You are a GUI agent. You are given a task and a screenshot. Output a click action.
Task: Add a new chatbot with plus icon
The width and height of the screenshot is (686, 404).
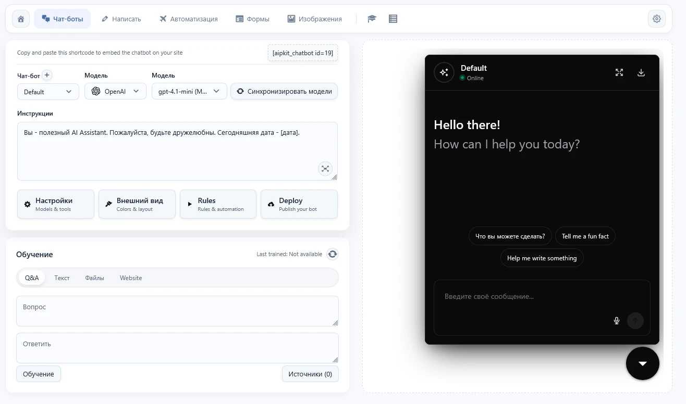click(47, 75)
